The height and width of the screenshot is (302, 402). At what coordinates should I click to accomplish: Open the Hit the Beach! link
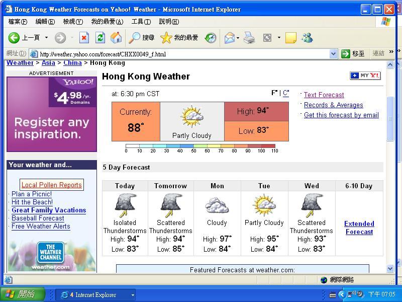coord(32,202)
